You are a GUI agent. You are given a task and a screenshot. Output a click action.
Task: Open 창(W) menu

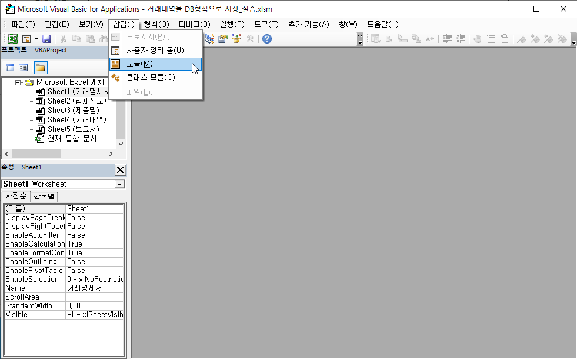coord(348,24)
